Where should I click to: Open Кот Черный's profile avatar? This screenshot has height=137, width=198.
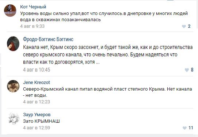[10, 11]
